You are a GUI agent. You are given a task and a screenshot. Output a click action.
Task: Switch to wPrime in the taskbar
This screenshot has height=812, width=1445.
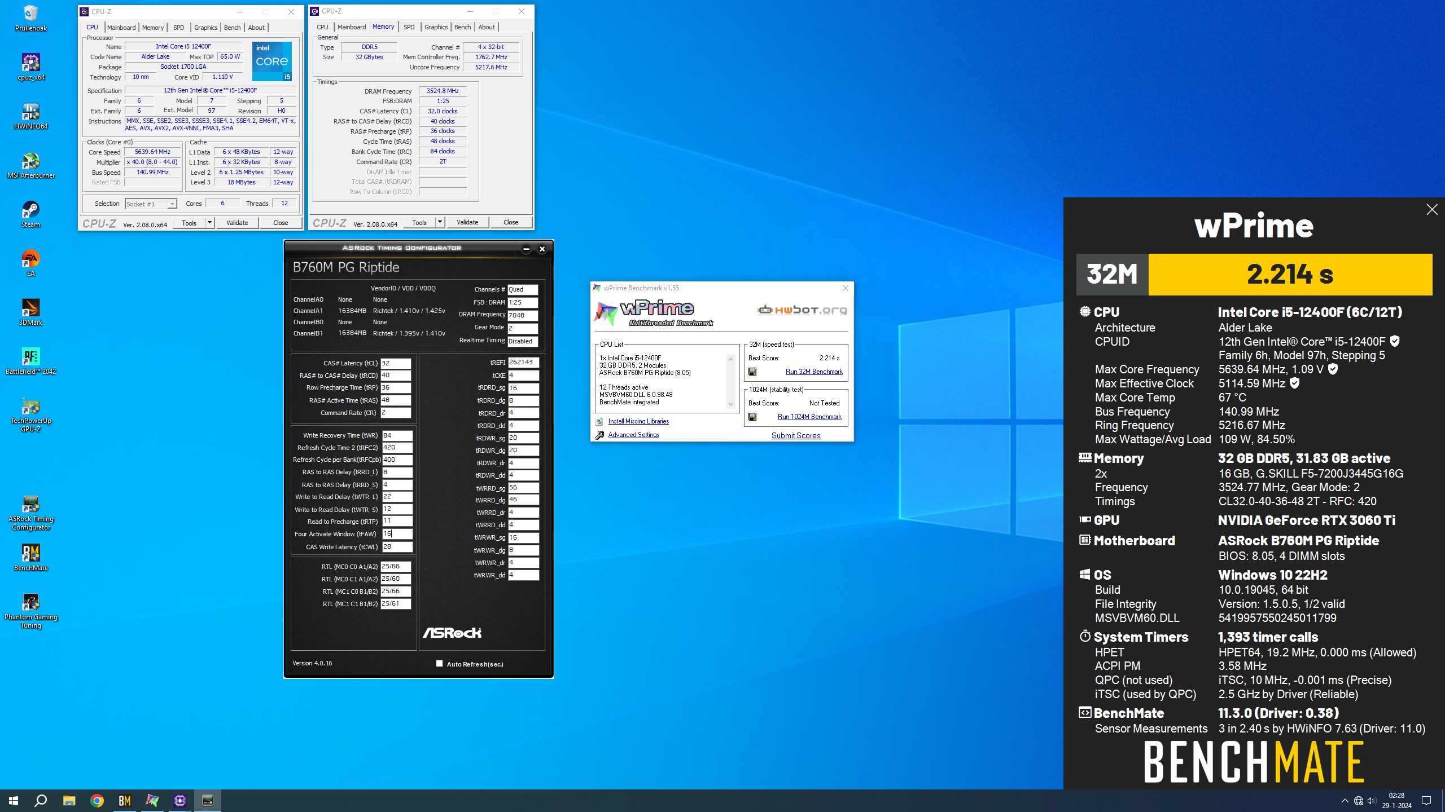152,800
